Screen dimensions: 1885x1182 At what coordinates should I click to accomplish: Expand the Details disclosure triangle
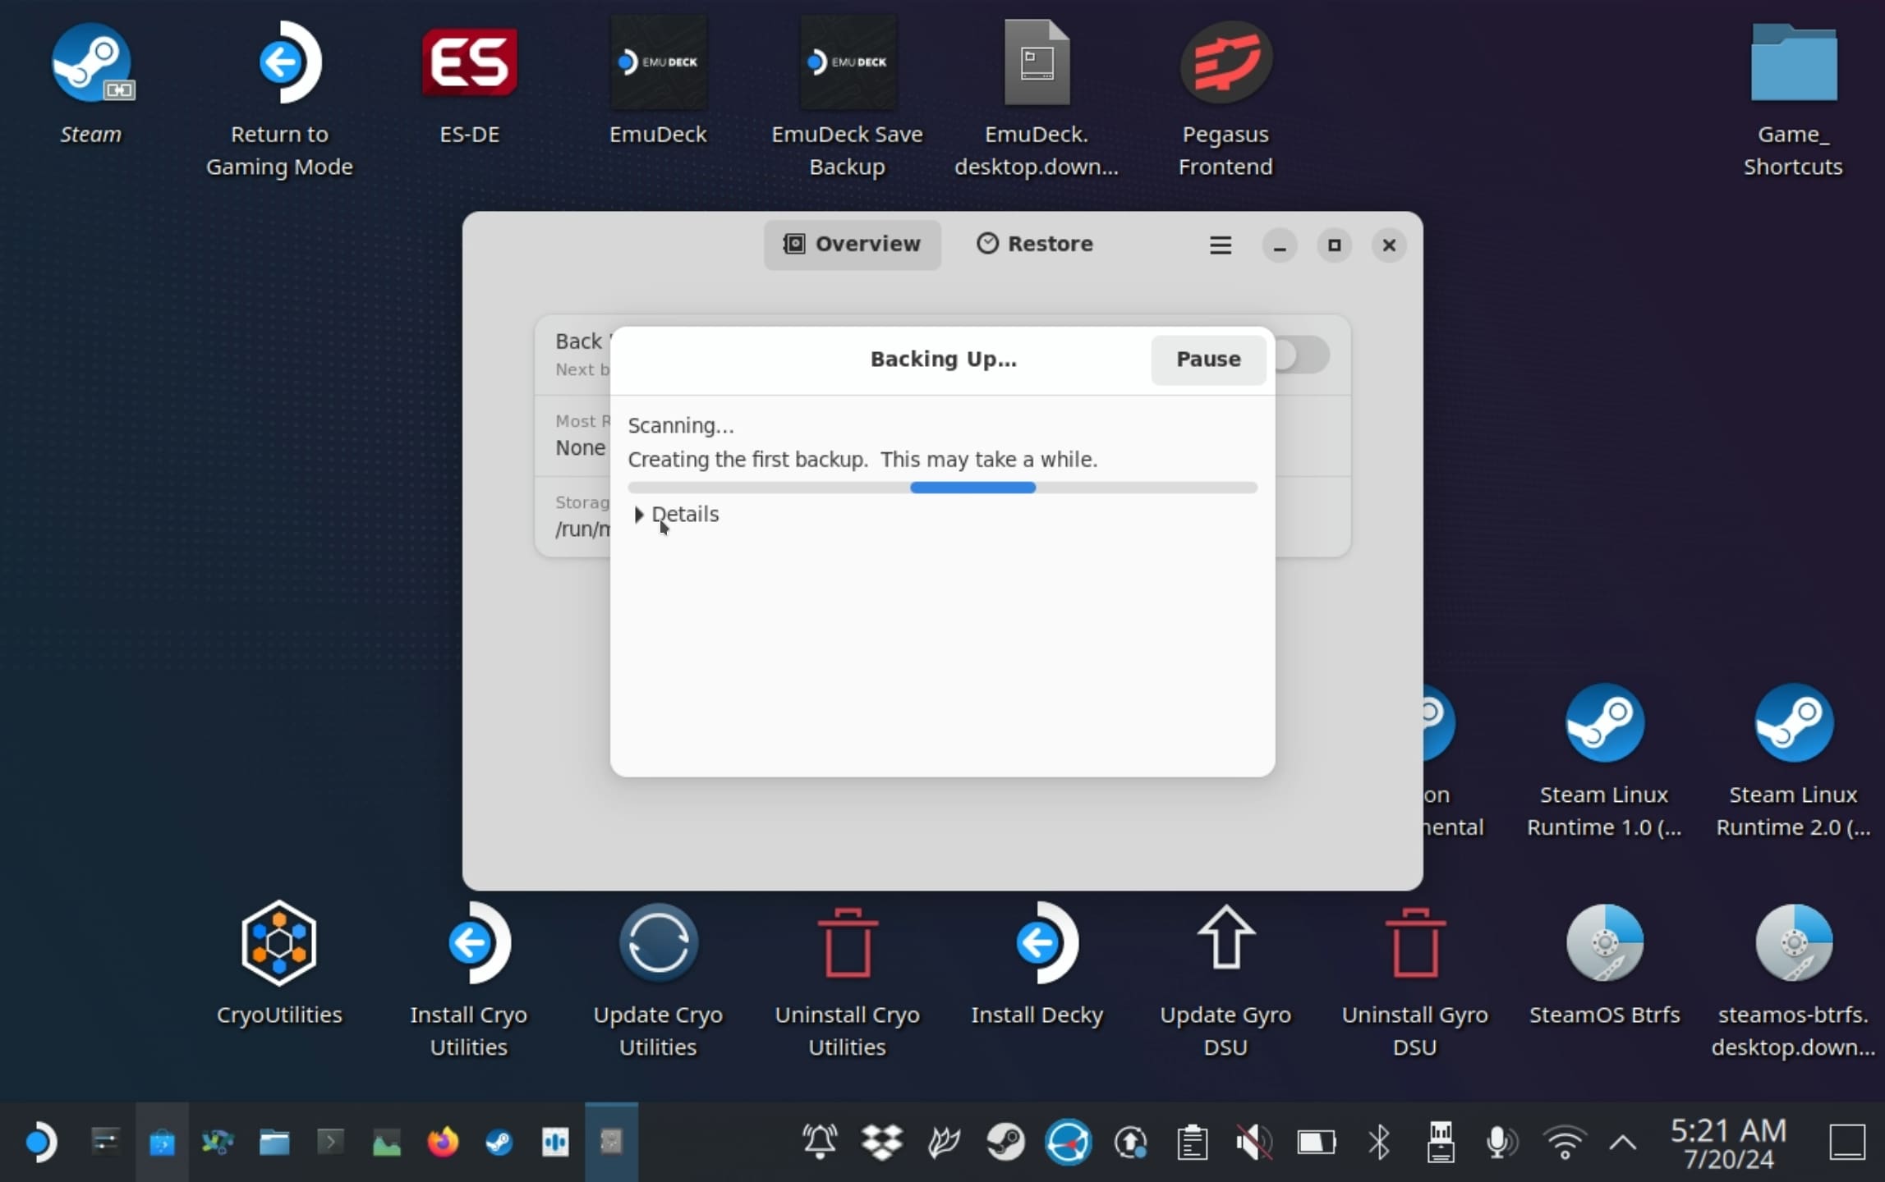click(639, 515)
